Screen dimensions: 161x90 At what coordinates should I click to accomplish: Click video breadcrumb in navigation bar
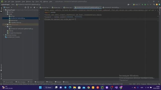(x=13, y=4)
